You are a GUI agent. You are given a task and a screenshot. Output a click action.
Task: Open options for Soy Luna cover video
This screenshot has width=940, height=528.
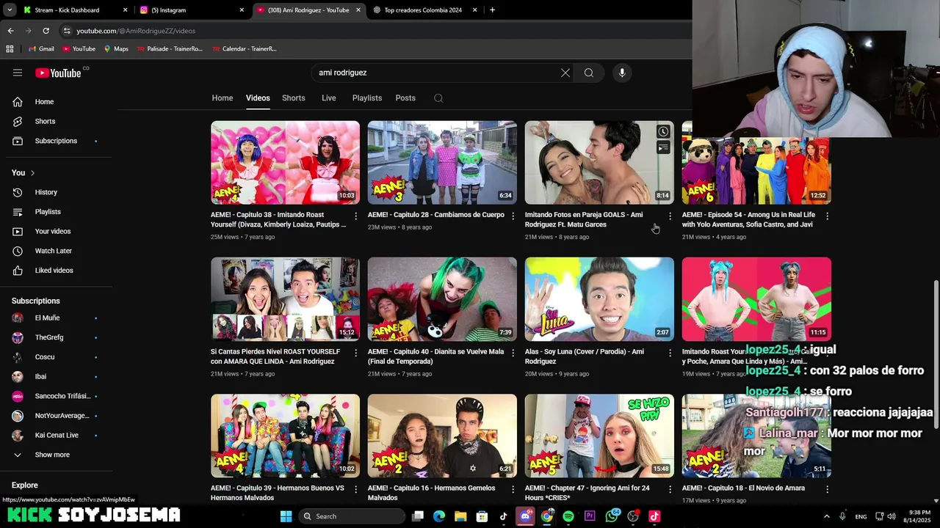(670, 353)
